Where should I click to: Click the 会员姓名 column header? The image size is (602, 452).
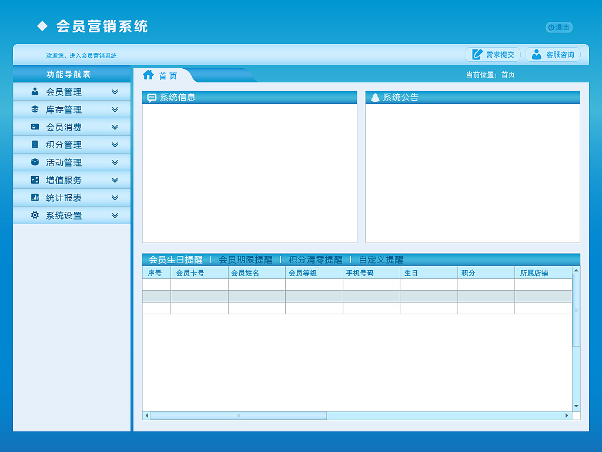(257, 273)
